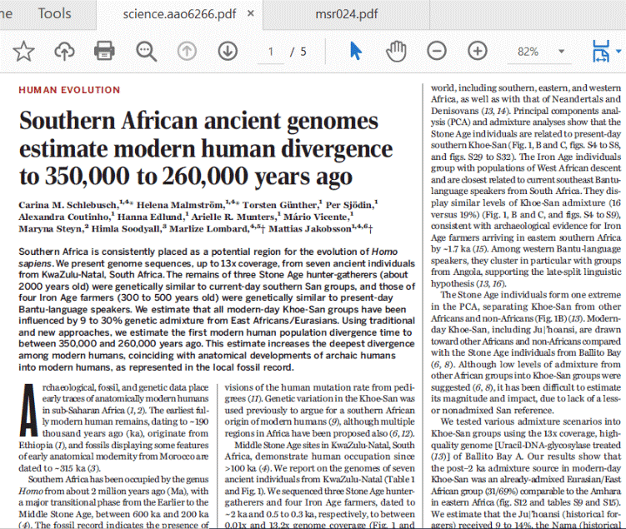
Task: Go to the next page with the down arrow
Action: pyautogui.click(x=227, y=51)
